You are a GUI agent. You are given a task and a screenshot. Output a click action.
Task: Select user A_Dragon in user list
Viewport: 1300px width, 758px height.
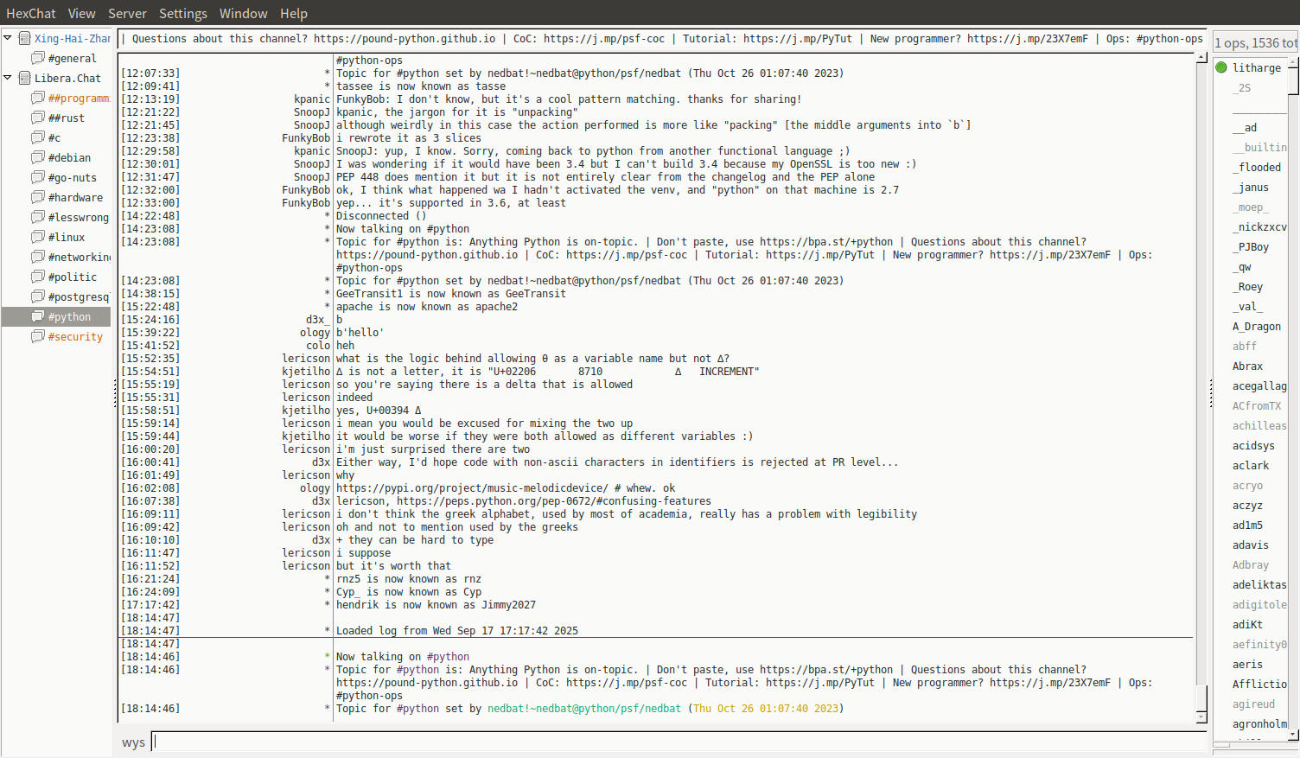[x=1256, y=326]
